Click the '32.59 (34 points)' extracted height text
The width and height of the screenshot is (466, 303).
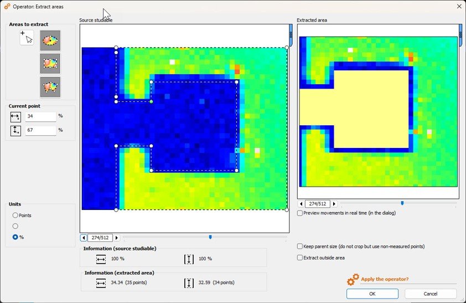tap(216, 283)
